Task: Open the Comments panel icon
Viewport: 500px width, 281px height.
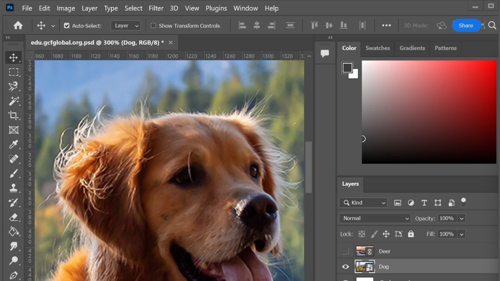Action: click(325, 53)
